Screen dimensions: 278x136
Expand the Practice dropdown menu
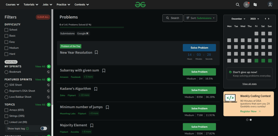pyautogui.click(x=63, y=5)
